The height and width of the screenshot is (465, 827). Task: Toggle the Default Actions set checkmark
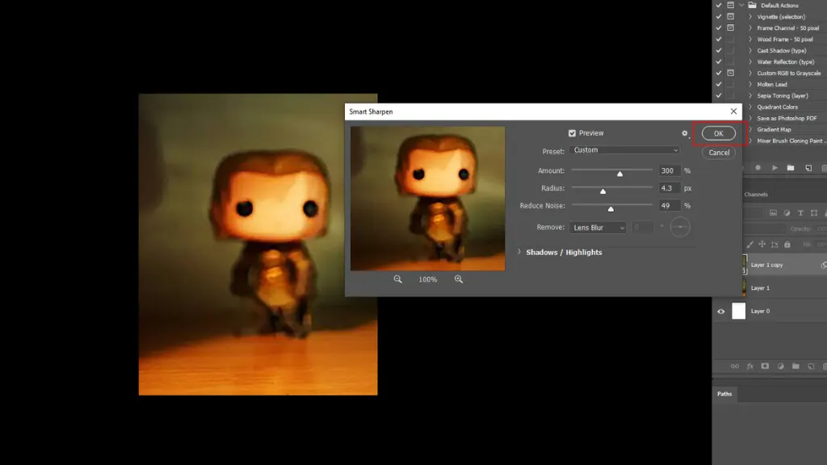coord(718,6)
